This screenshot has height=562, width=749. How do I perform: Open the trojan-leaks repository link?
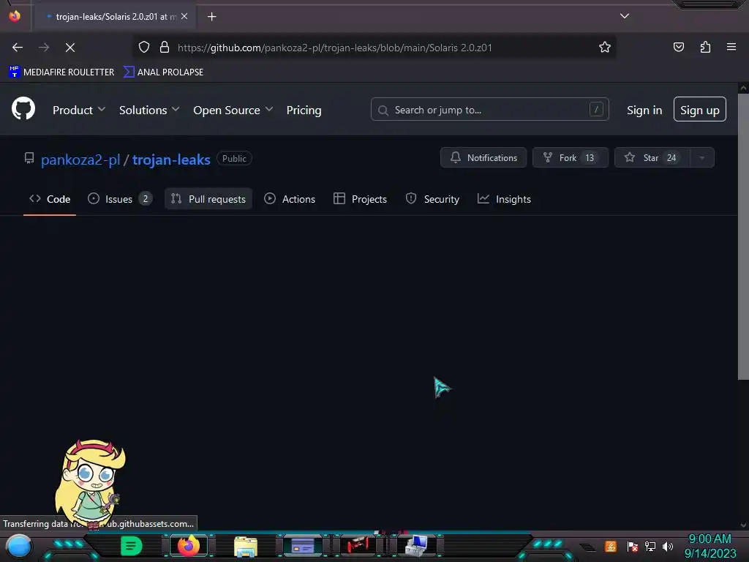(x=171, y=160)
